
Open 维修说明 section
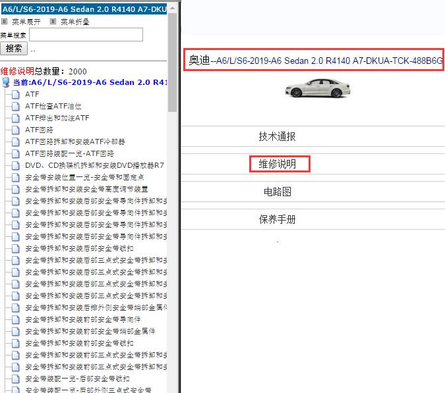pyautogui.click(x=277, y=164)
